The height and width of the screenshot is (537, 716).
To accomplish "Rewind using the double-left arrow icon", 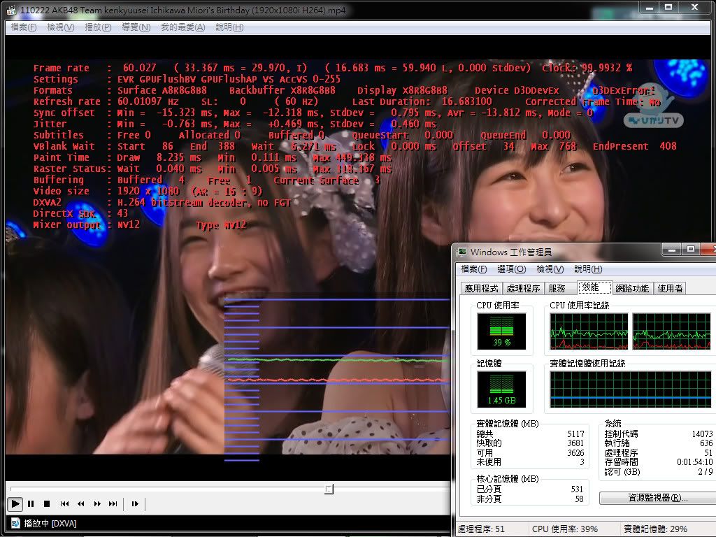I will [80, 503].
